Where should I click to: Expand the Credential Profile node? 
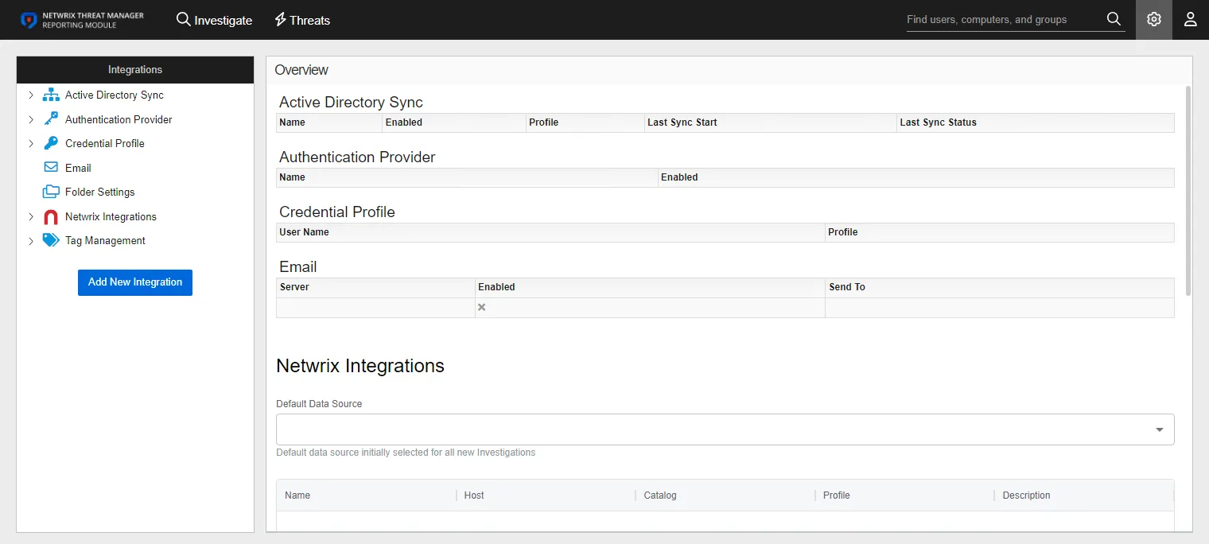coord(31,143)
